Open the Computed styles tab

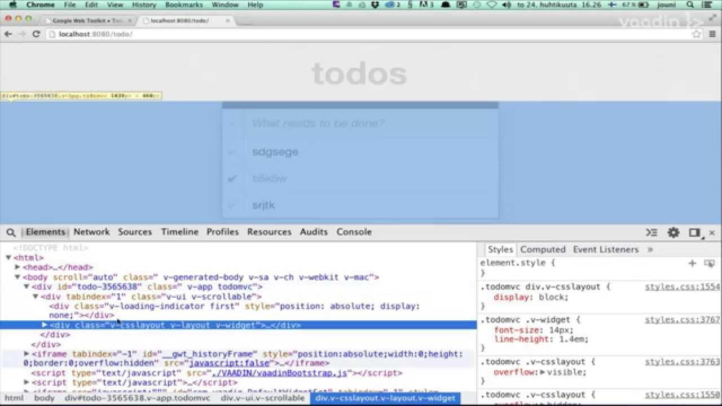pos(543,249)
